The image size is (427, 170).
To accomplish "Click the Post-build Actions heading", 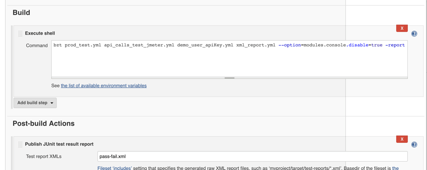I will tap(43, 124).
